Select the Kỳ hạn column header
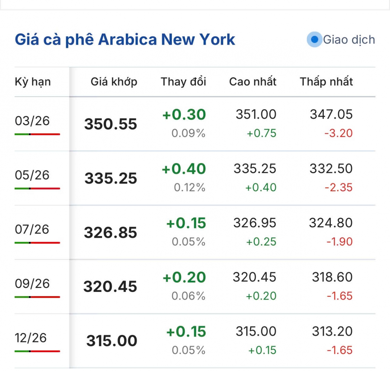Image resolution: width=390 pixels, height=371 pixels. 33,82
